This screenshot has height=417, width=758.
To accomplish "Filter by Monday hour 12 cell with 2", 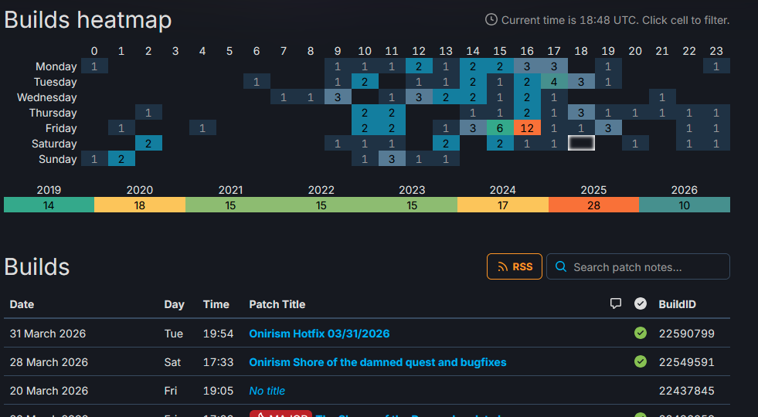I will tap(419, 66).
